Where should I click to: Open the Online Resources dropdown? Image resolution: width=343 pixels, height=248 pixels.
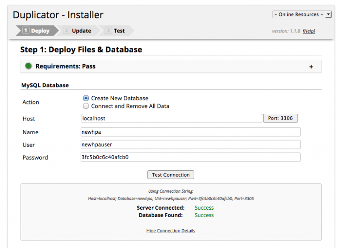pyautogui.click(x=302, y=14)
